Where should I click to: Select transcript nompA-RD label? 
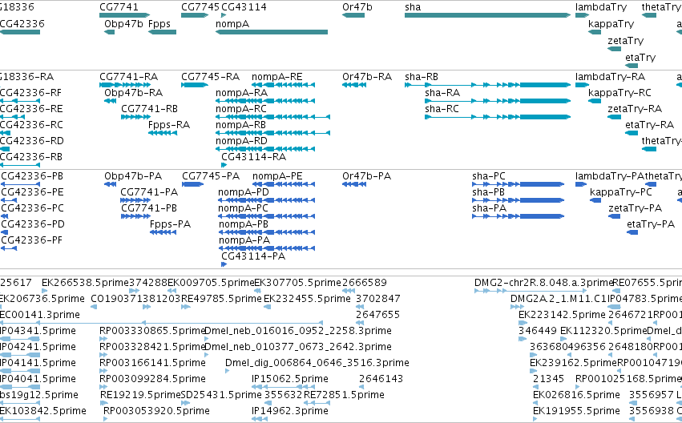click(241, 141)
